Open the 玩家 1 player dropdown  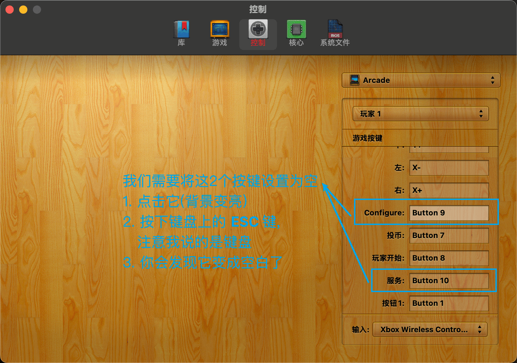pyautogui.click(x=420, y=114)
